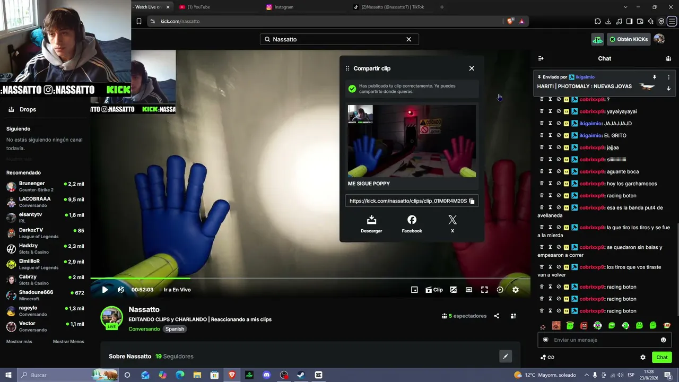Open the Conversando category link
The image size is (679, 382).
[x=144, y=329]
